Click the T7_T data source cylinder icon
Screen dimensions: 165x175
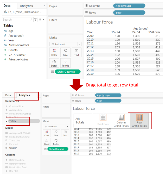point(6,12)
